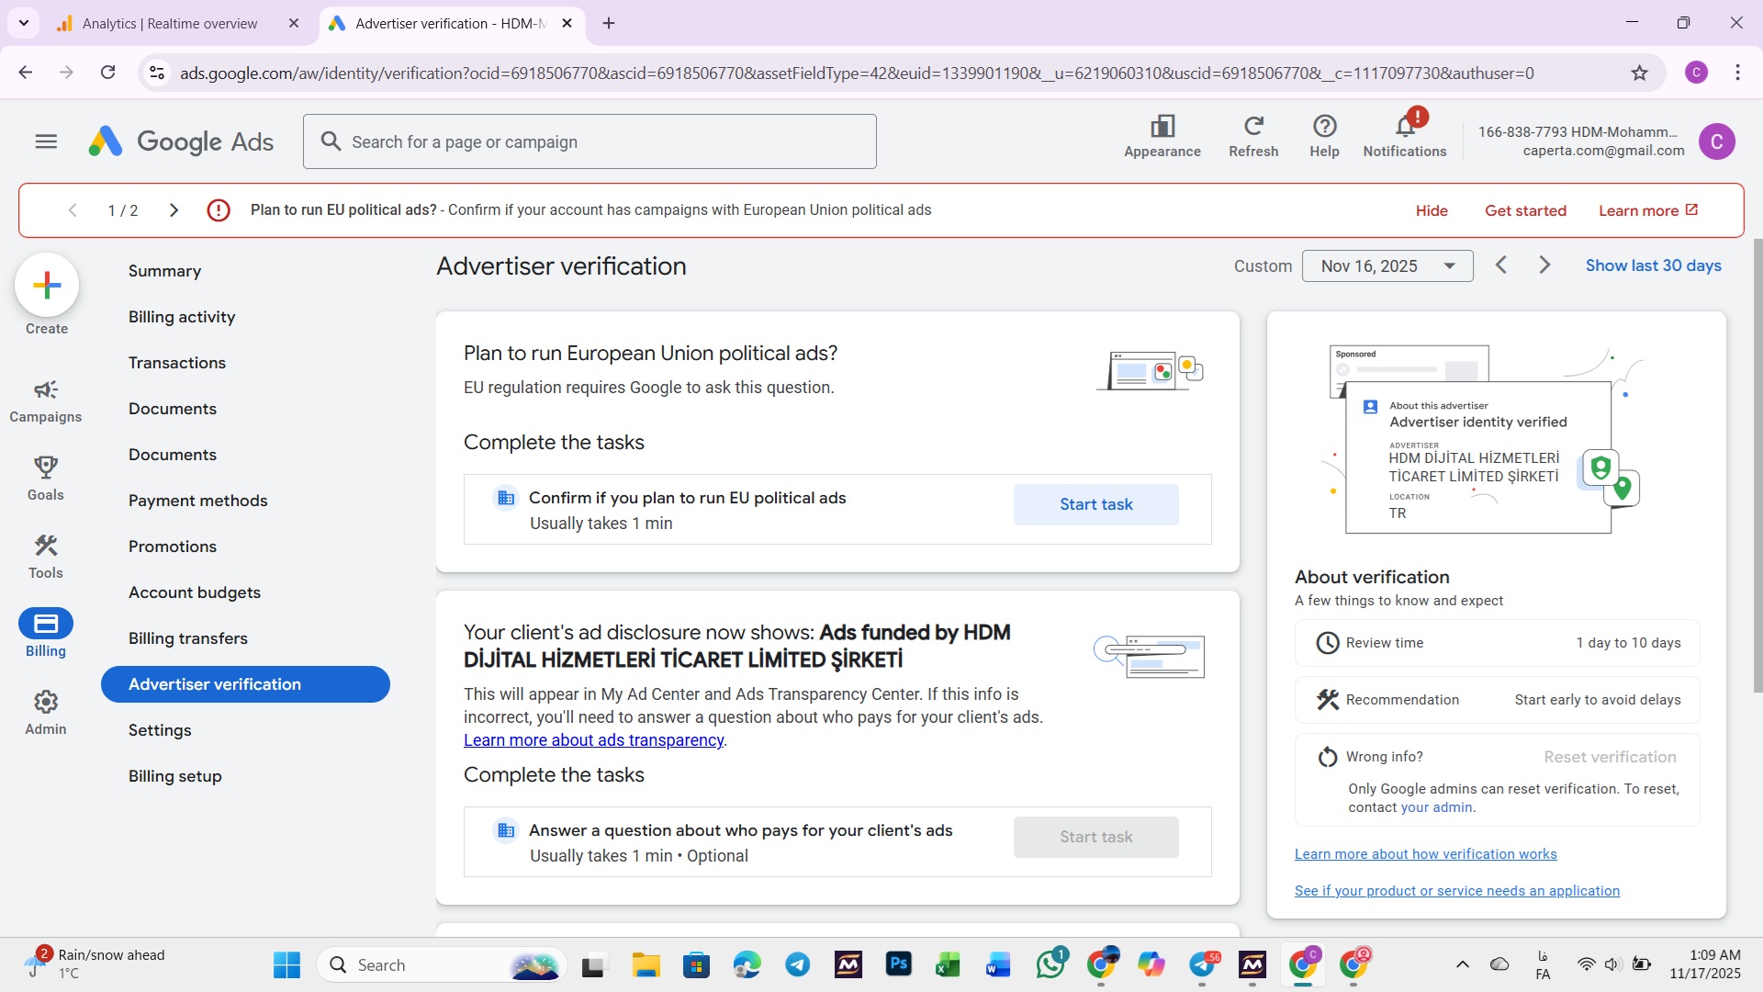The image size is (1763, 992).
Task: Click the Create plus button
Action: point(47,286)
